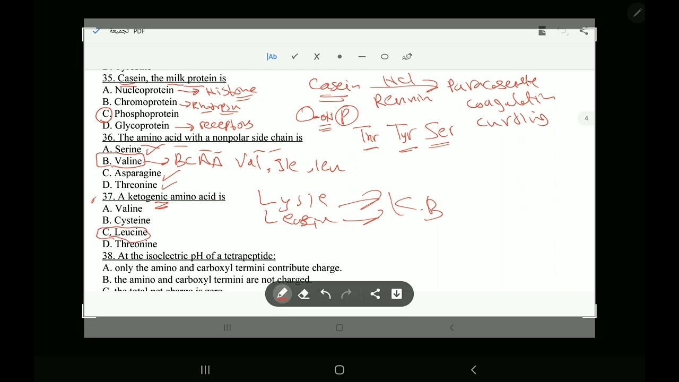Tap the document title ending in PDF

(127, 31)
